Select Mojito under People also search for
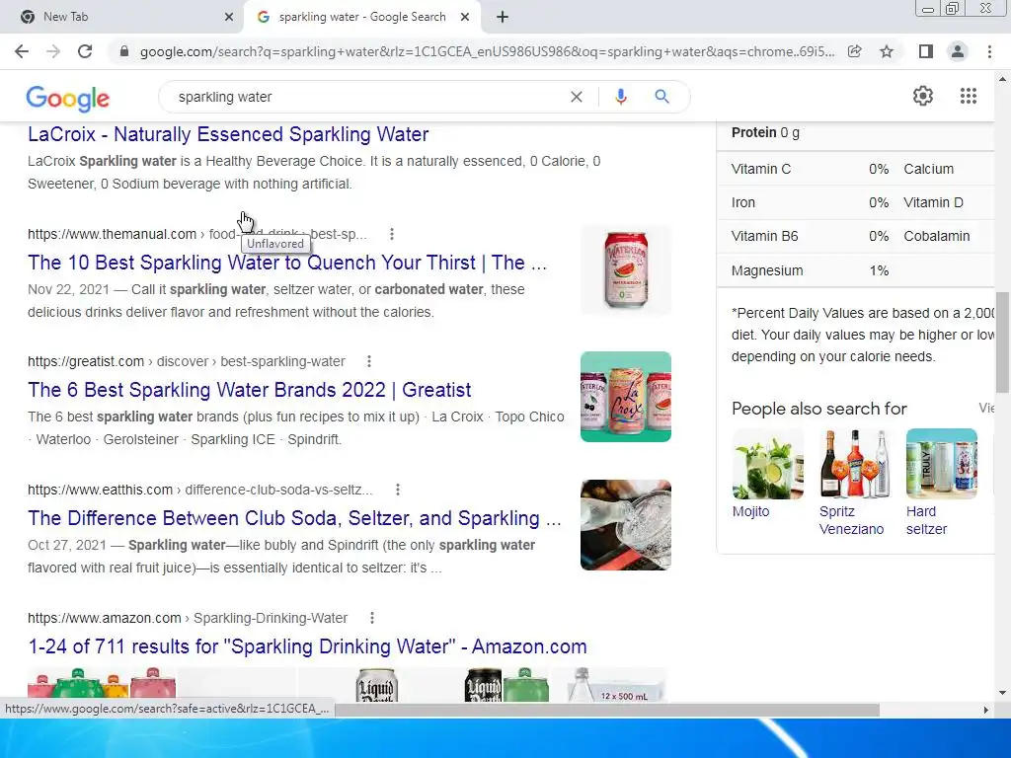 point(767,474)
